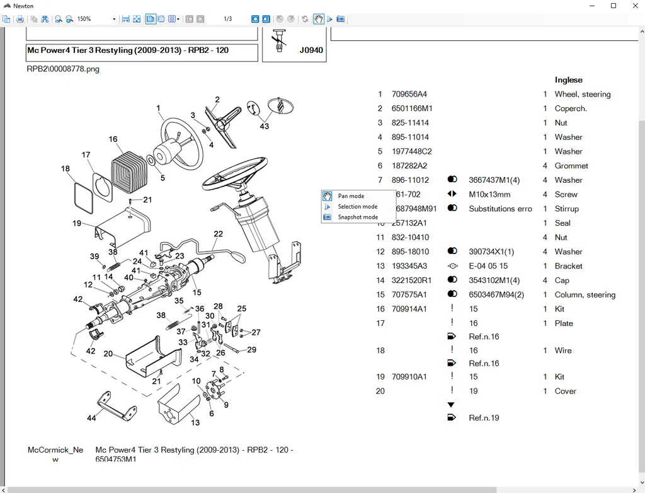Fit the page to window width

click(x=126, y=19)
